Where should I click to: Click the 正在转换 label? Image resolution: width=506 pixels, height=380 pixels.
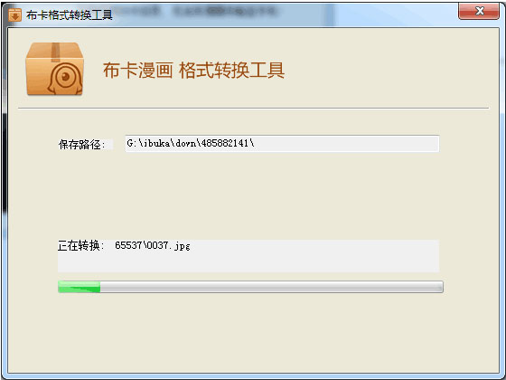point(81,245)
